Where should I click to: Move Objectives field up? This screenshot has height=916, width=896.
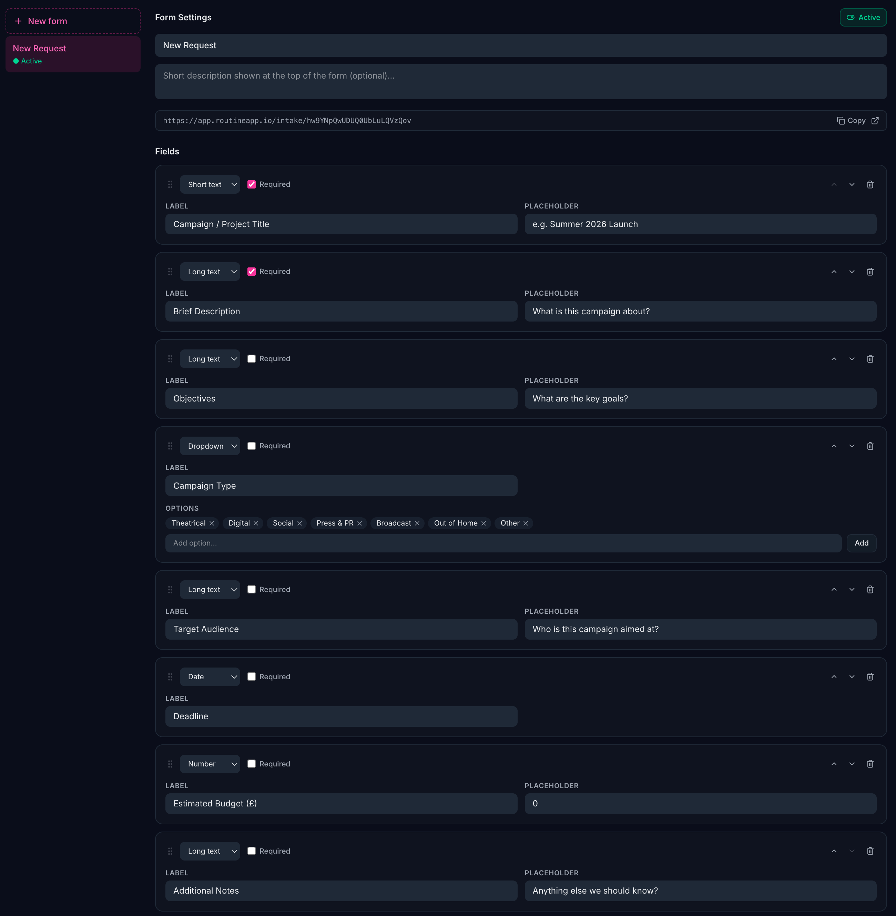pyautogui.click(x=833, y=359)
